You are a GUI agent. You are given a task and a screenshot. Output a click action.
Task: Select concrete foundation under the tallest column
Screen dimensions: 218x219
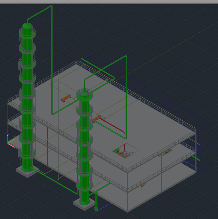pyautogui.click(x=27, y=172)
